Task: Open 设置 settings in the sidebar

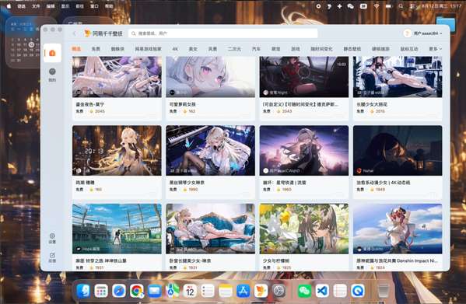Action: pos(52,239)
